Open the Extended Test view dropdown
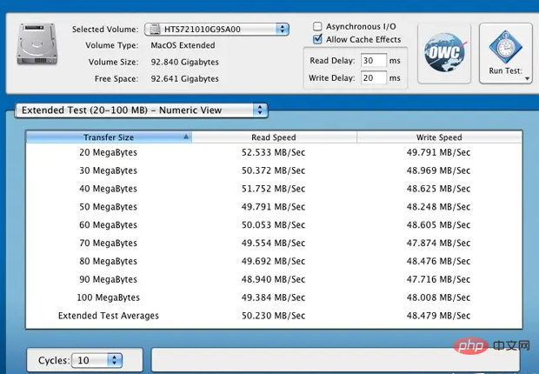This screenshot has height=374, width=539. (142, 110)
